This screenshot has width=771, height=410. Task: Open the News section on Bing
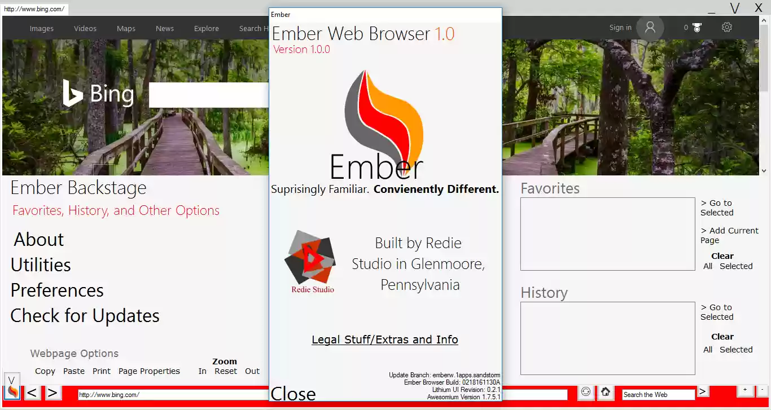tap(164, 28)
